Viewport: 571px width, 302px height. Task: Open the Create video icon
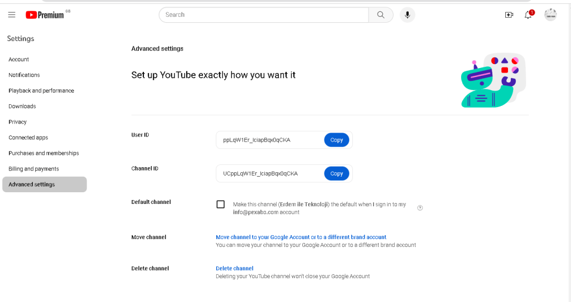pyautogui.click(x=509, y=15)
